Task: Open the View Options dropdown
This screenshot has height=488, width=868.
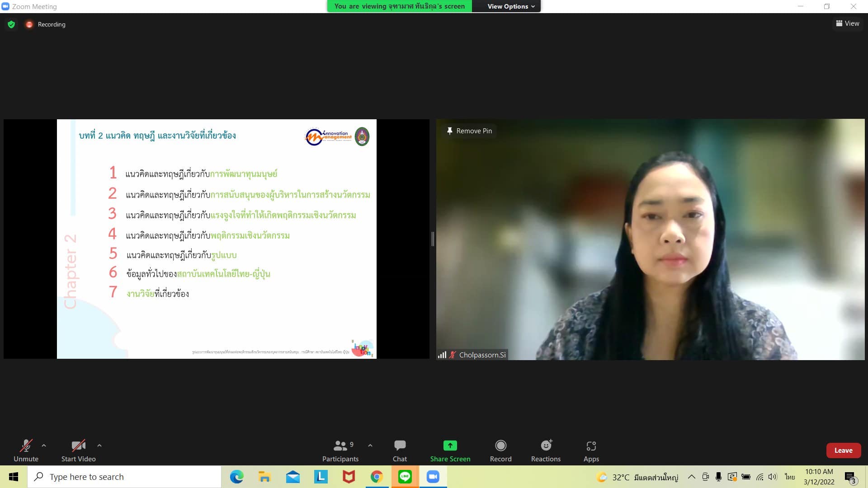Action: click(511, 6)
